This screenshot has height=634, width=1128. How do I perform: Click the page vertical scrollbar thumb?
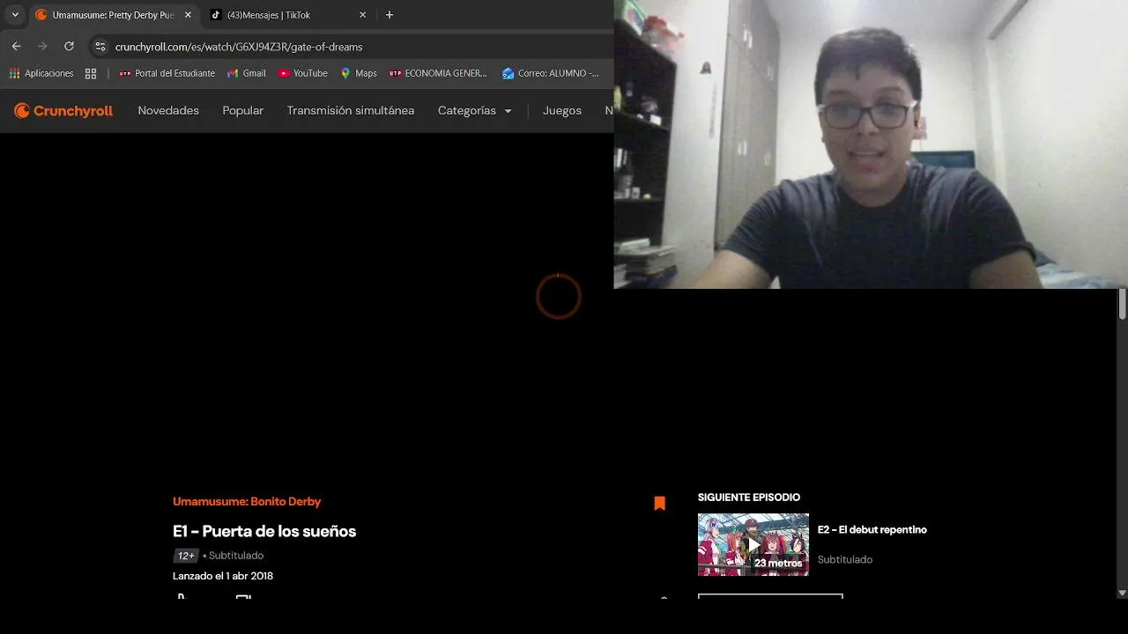point(1122,304)
